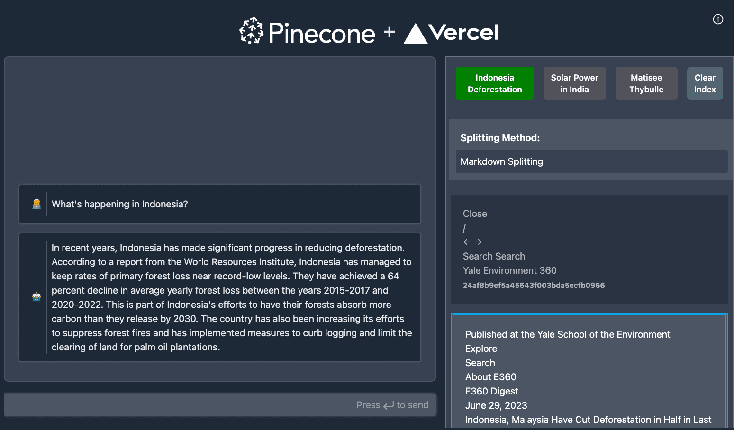Switch to the Solar Power in India tab
This screenshot has height=430, width=734.
(x=574, y=83)
